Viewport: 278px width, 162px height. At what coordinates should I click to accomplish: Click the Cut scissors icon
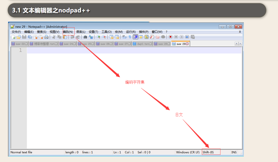coord(54,37)
